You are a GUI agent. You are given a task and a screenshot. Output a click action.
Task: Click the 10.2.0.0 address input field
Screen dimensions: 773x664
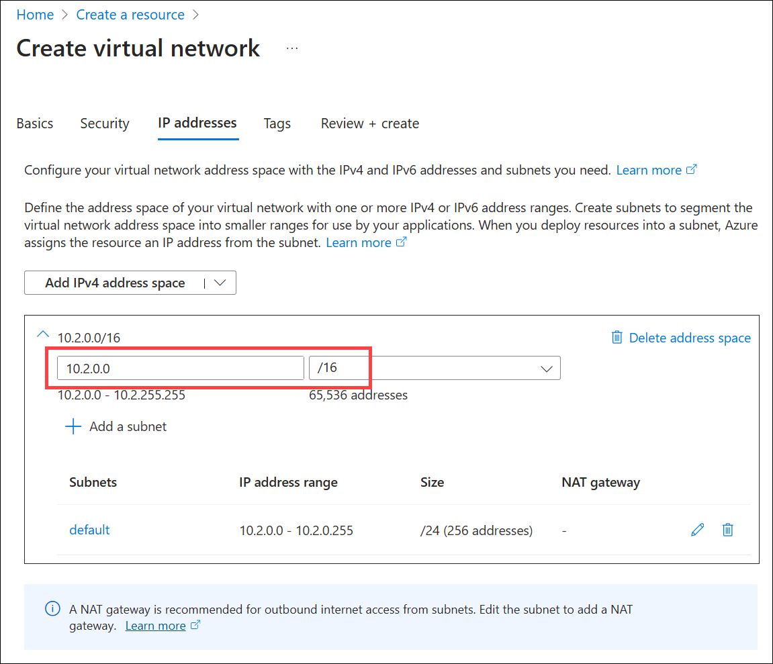180,367
